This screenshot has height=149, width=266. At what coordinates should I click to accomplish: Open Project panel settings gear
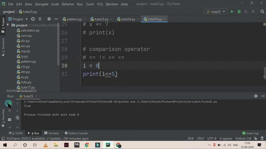[49, 19]
